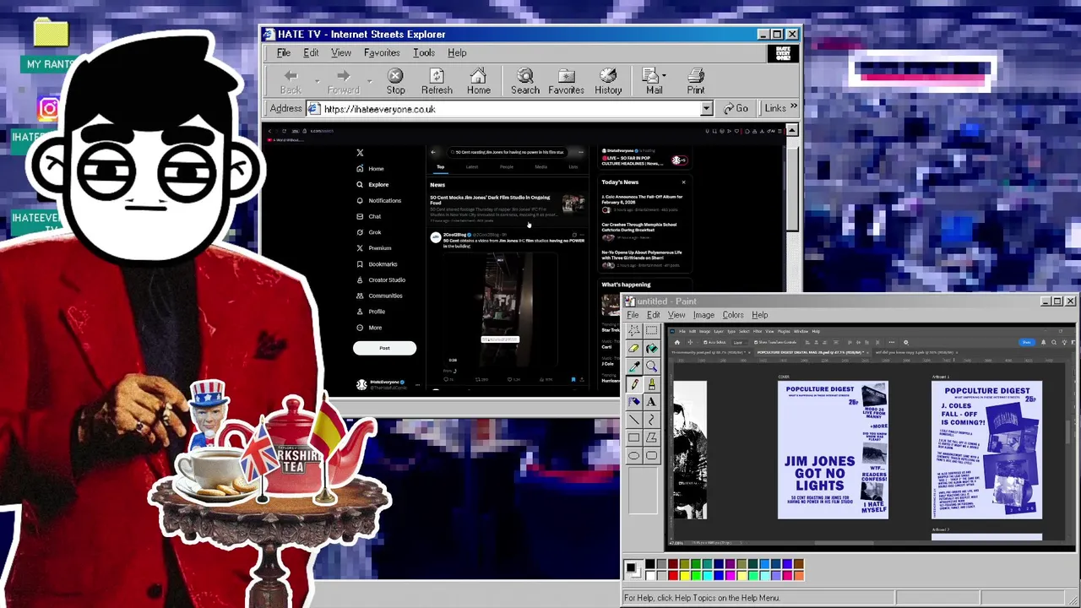
Task: Dismiss Today's News panel with X
Action: click(683, 182)
